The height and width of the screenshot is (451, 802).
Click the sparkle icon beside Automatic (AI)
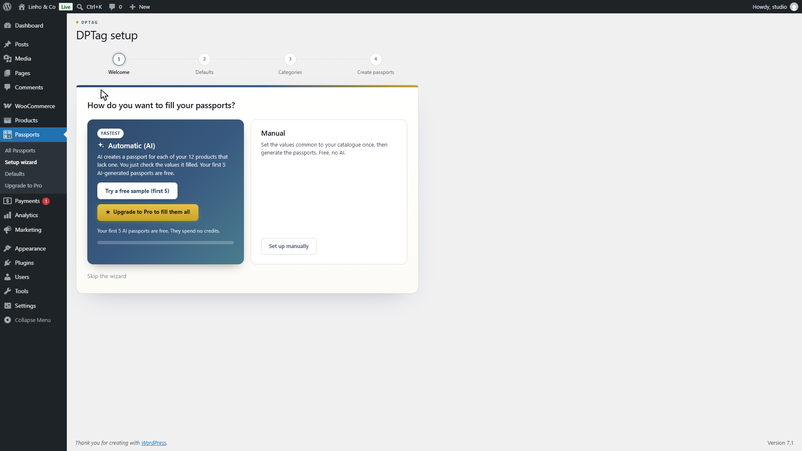pos(101,145)
